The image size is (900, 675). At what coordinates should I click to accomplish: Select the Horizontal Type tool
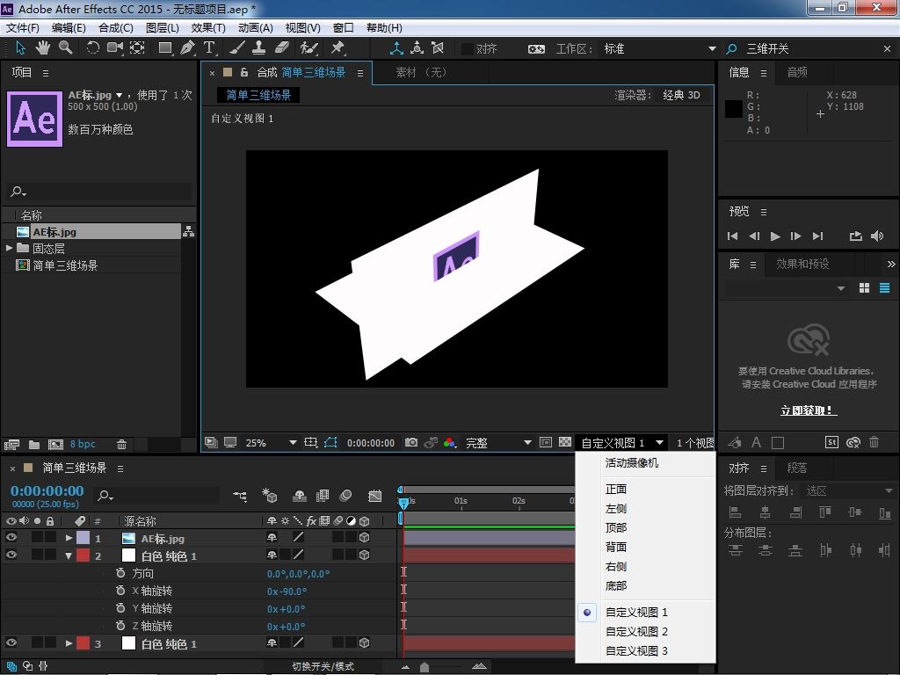(209, 48)
